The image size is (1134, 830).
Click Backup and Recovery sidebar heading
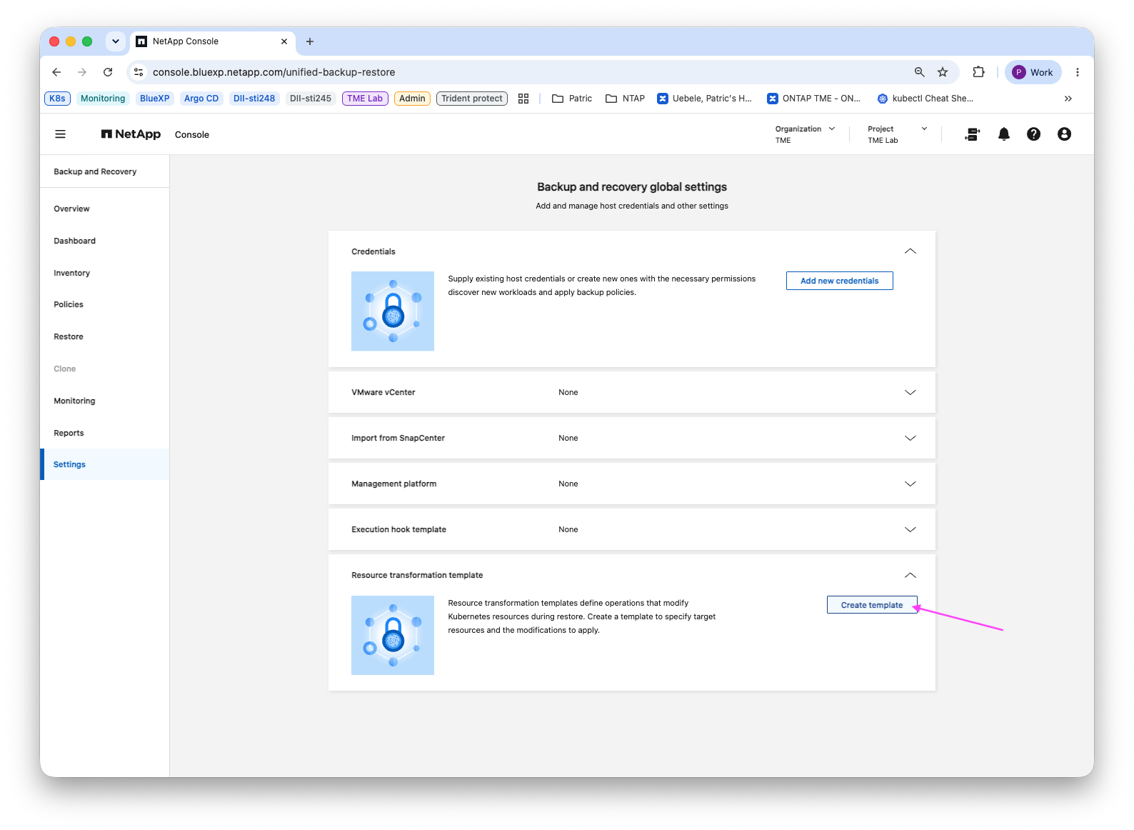[95, 171]
